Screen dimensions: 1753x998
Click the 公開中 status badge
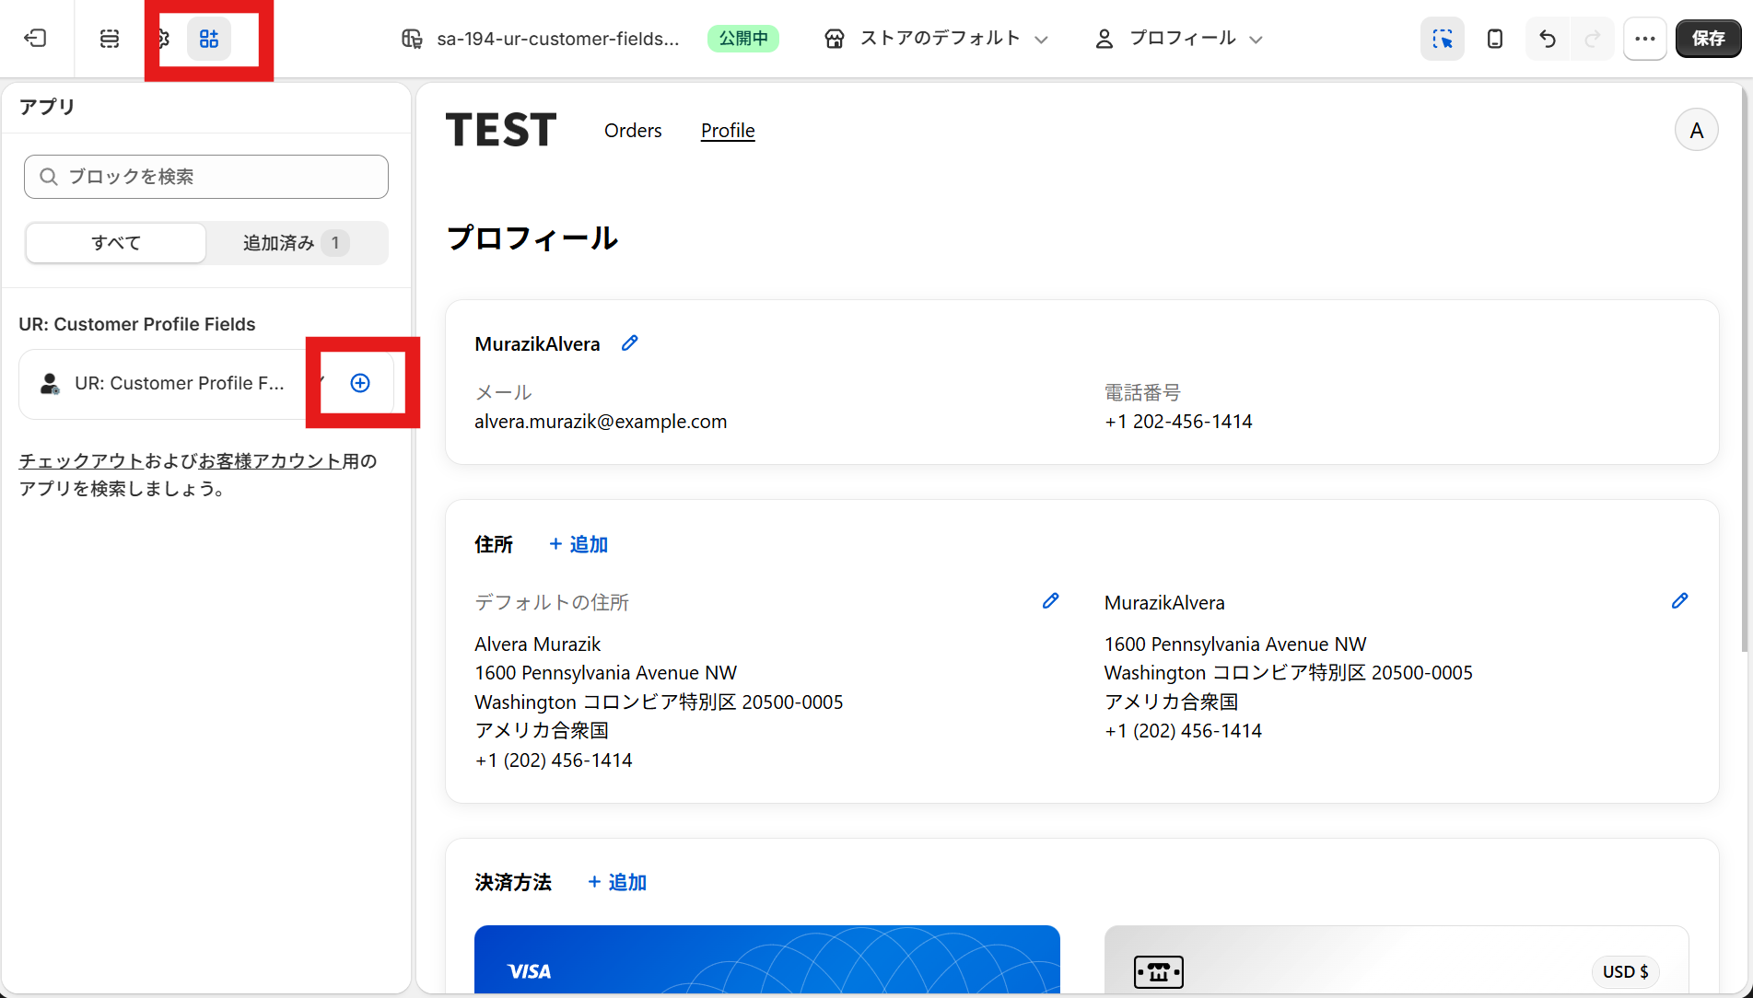(743, 39)
